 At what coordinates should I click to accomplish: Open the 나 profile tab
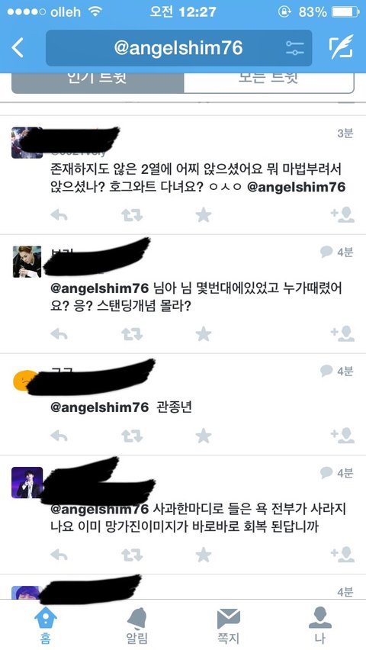click(320, 626)
